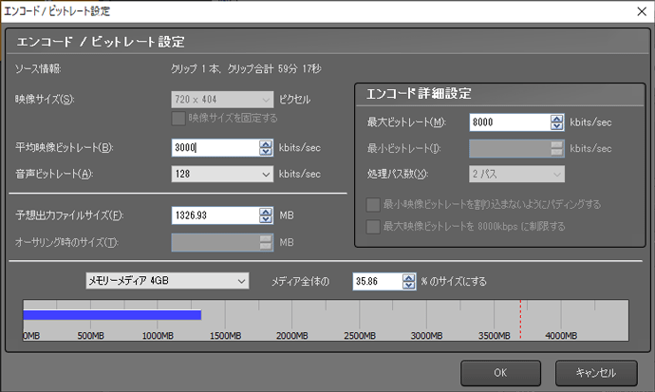
Task: Click the 平均映像ビットレート field showing 3000
Action: (x=214, y=147)
